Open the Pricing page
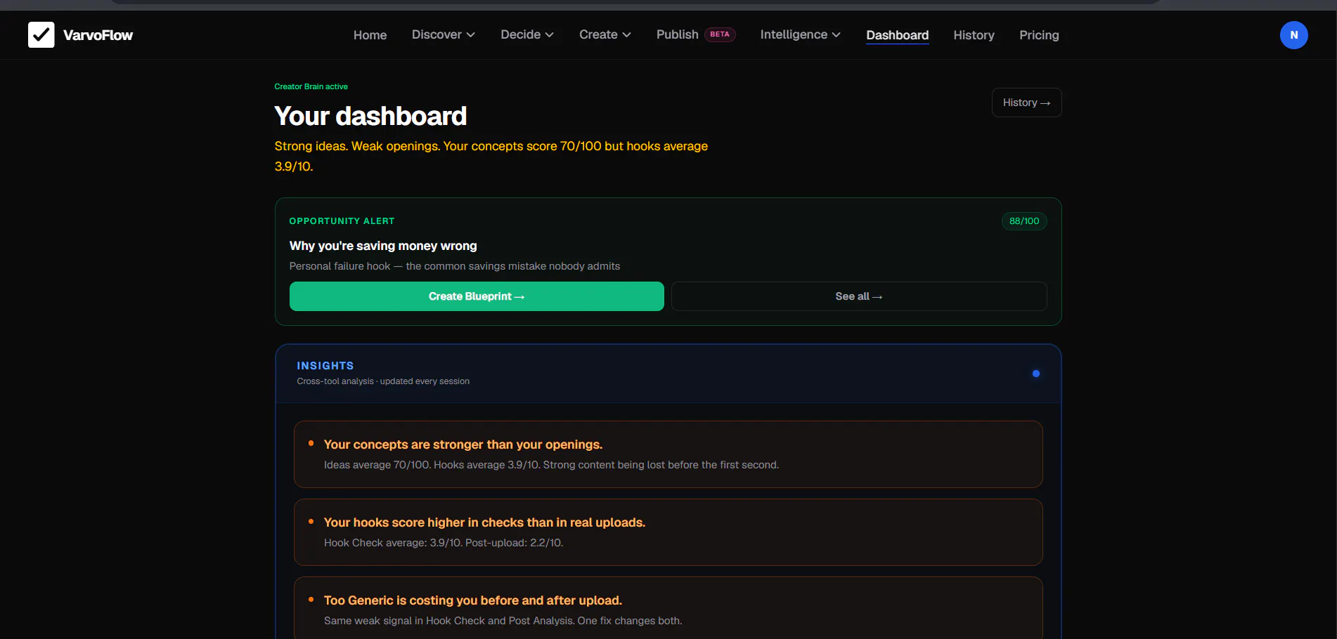 [1039, 35]
